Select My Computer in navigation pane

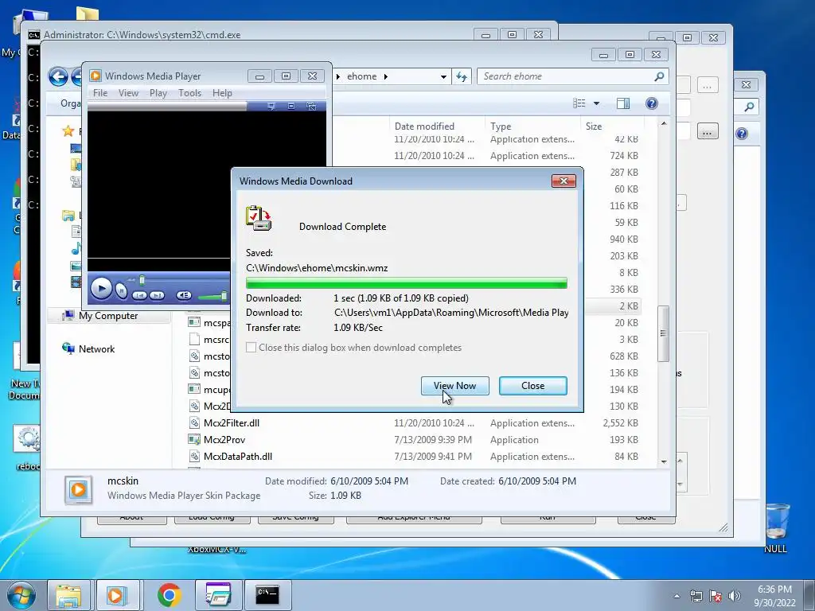[x=108, y=315]
